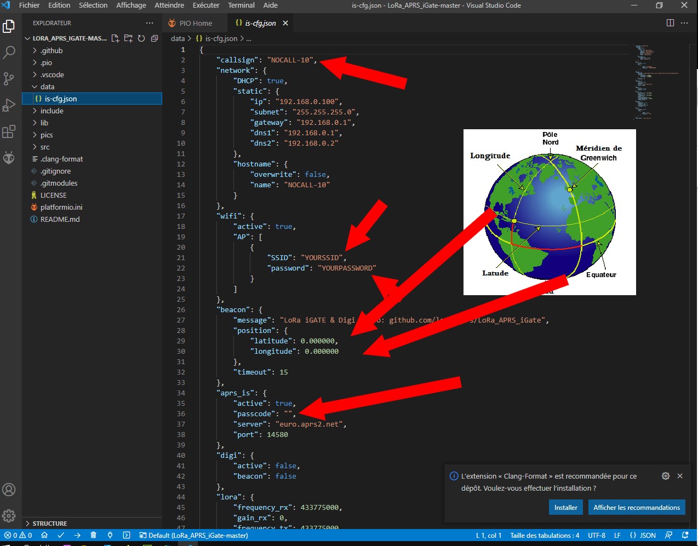Expand the .pio folder
Image resolution: width=698 pixels, height=546 pixels.
pyautogui.click(x=91, y=62)
